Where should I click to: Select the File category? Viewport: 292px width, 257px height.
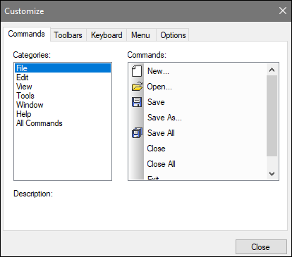point(63,68)
